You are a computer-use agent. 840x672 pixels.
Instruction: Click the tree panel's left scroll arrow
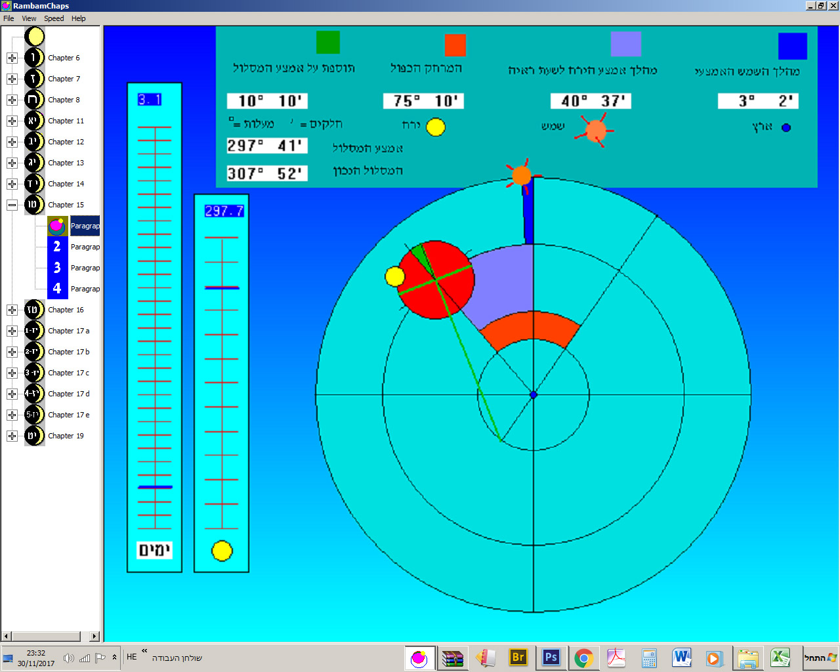pyautogui.click(x=7, y=636)
